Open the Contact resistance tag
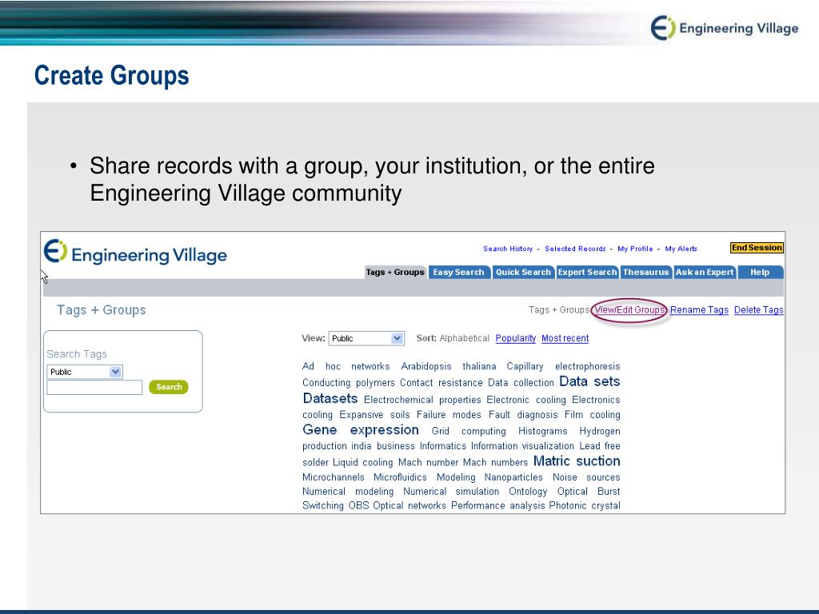The height and width of the screenshot is (614, 819). [x=441, y=383]
